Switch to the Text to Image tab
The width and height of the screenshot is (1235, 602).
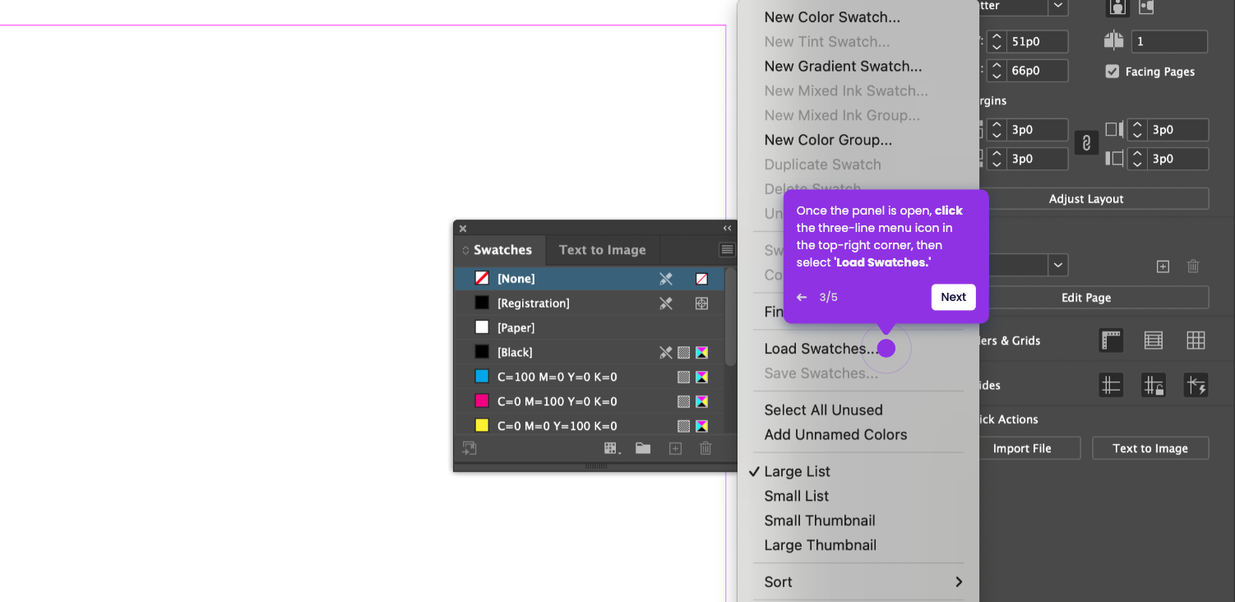click(x=603, y=250)
